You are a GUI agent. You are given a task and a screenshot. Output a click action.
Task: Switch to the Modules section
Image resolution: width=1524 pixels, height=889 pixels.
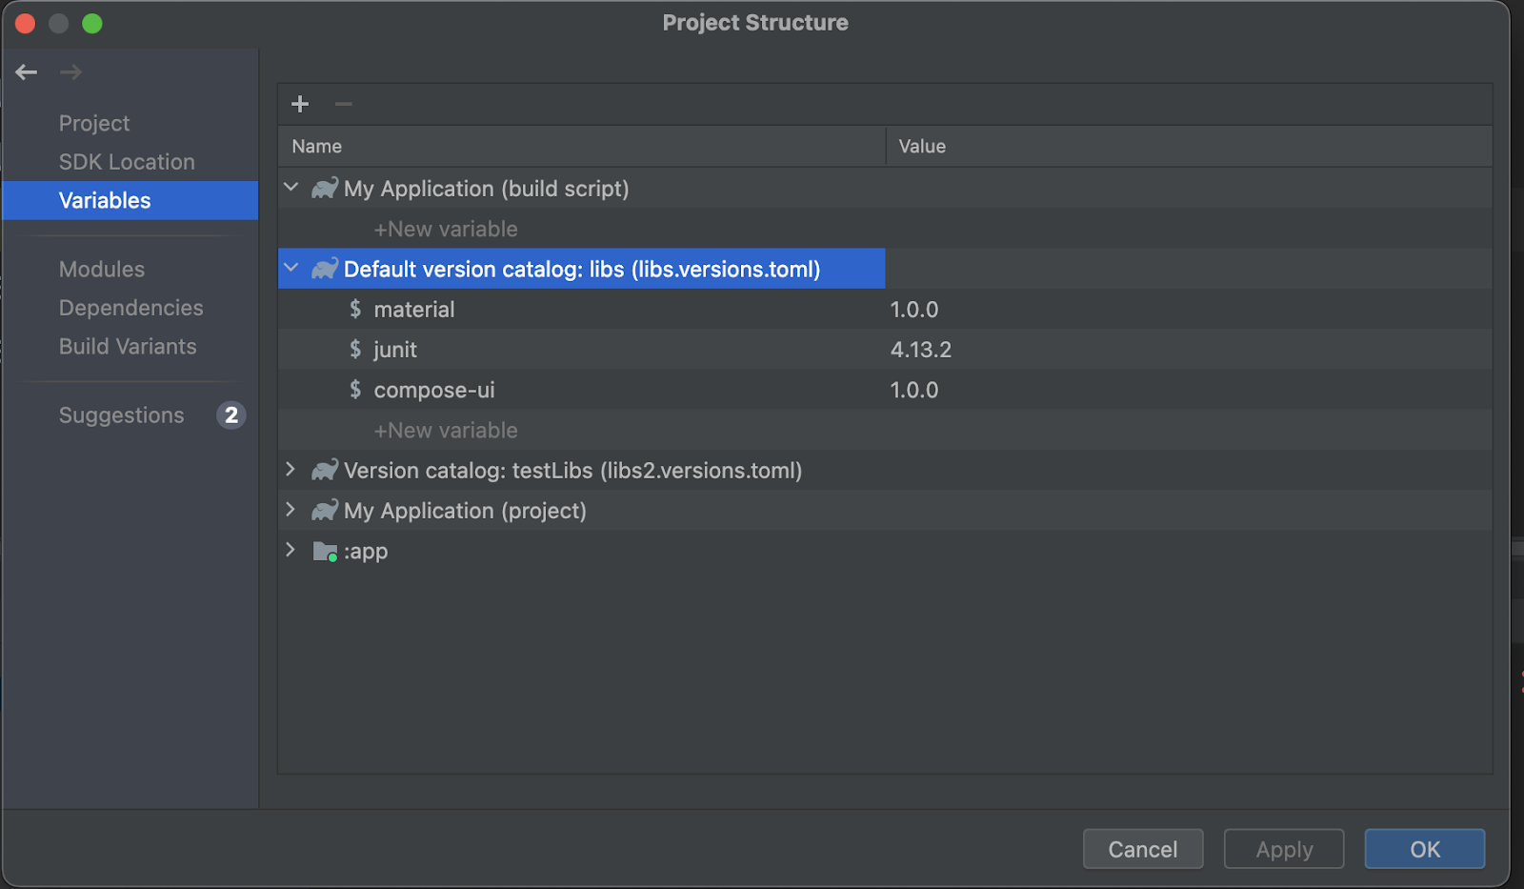click(101, 269)
